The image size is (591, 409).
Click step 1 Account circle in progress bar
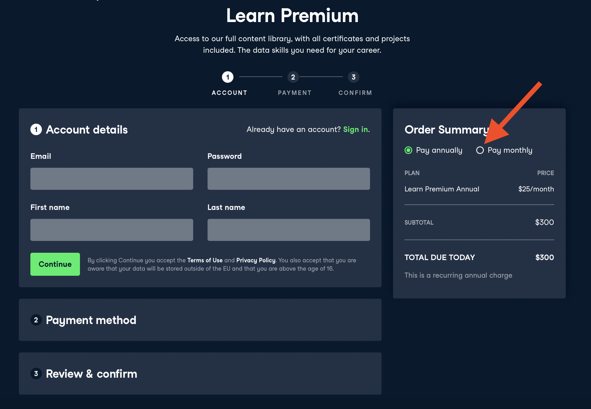[x=228, y=77]
